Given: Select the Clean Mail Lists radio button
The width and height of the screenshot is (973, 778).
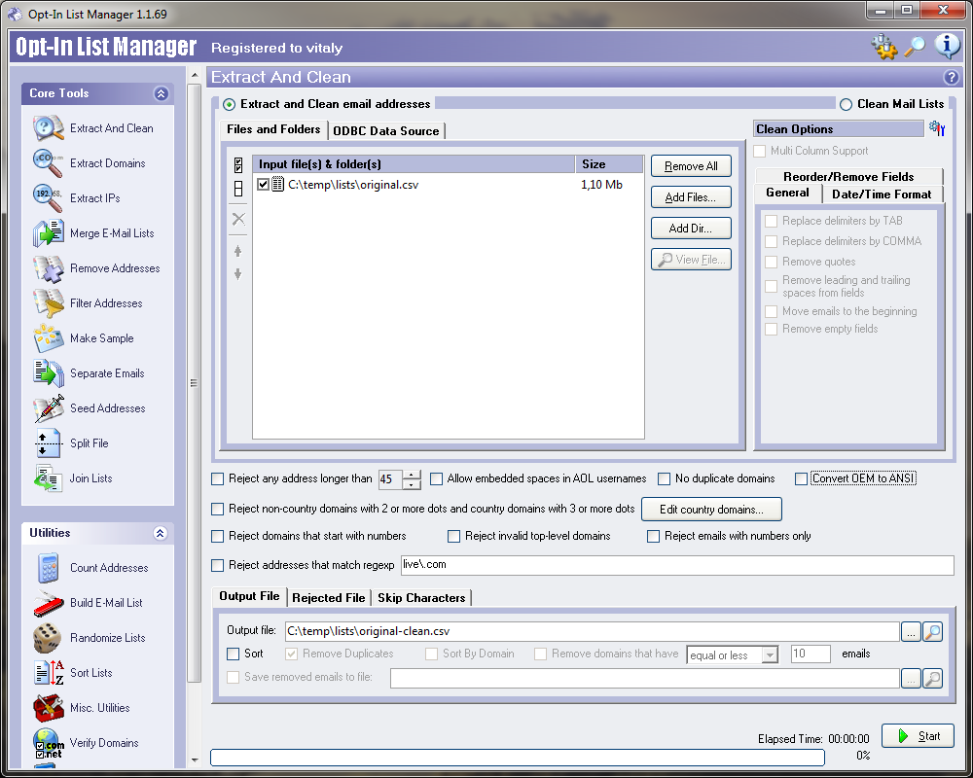Looking at the screenshot, I should (x=846, y=104).
